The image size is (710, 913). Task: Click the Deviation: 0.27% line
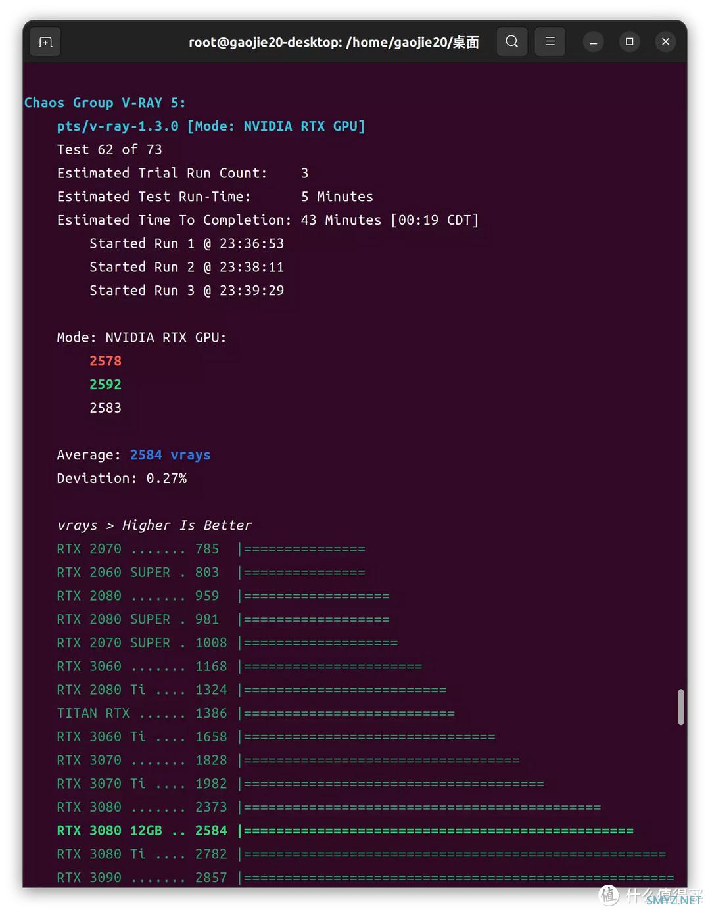click(122, 479)
